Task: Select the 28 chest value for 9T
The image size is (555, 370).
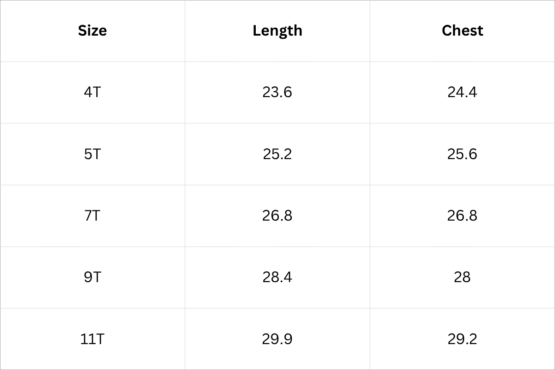Action: pos(462,277)
